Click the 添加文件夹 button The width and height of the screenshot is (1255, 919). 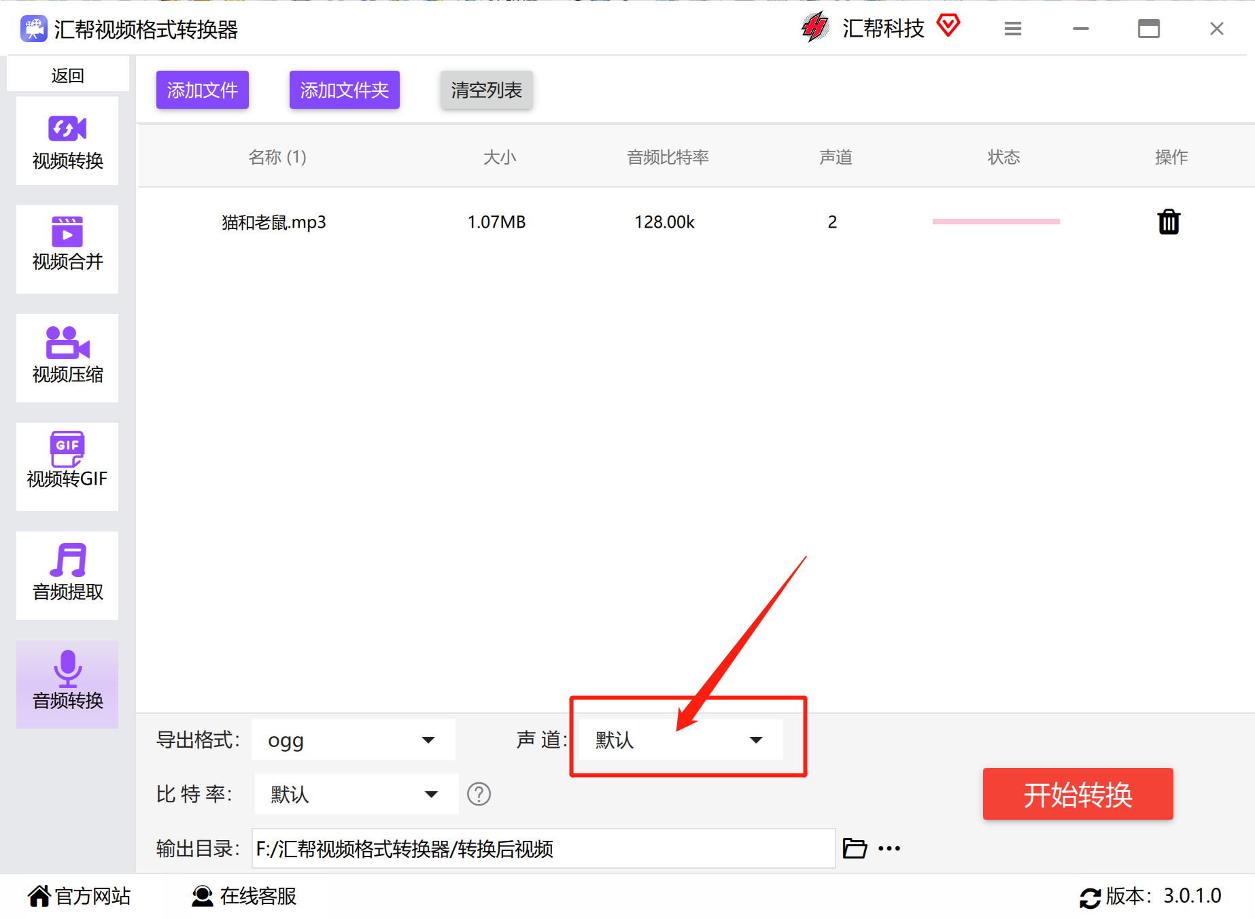coord(345,90)
